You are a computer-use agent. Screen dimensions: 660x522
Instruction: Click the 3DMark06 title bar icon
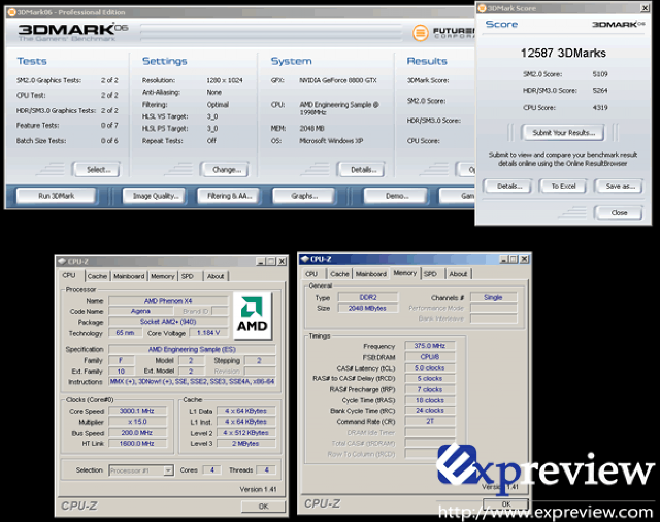click(12, 12)
